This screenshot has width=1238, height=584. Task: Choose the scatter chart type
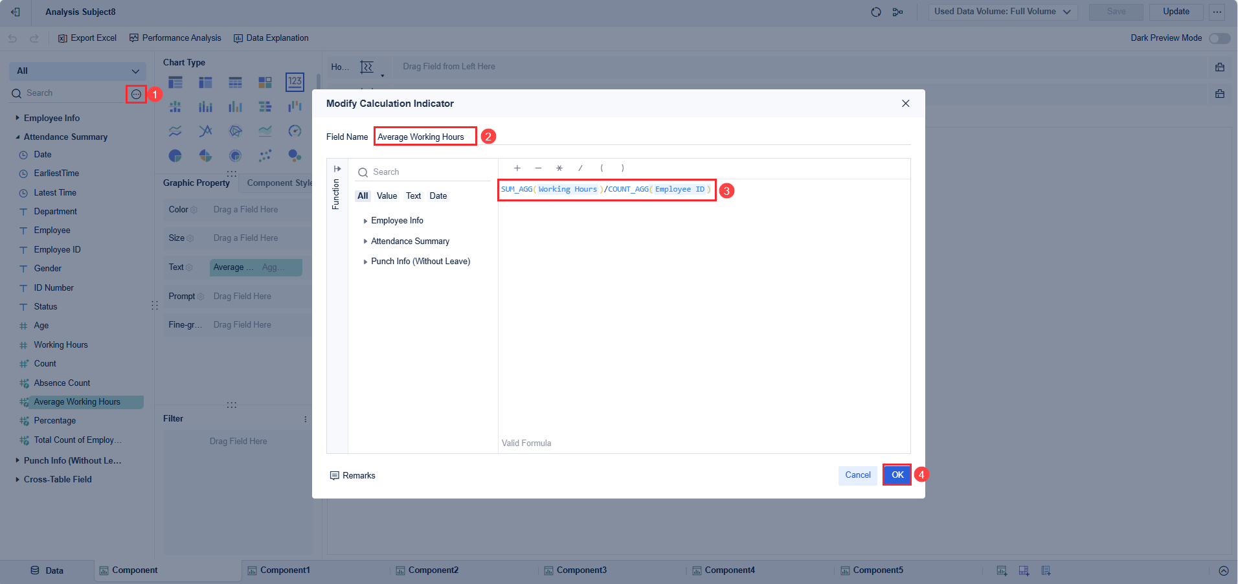click(x=265, y=156)
